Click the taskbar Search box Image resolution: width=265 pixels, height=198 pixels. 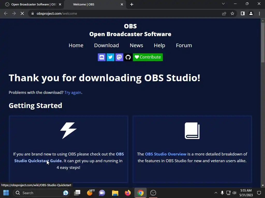coord(41,193)
